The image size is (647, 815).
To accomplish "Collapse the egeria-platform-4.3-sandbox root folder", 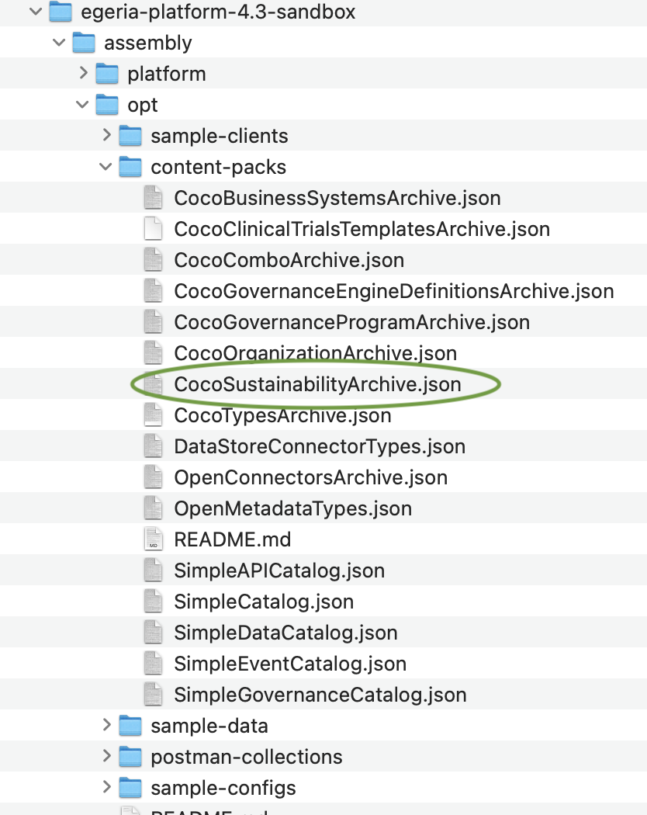I will point(35,12).
